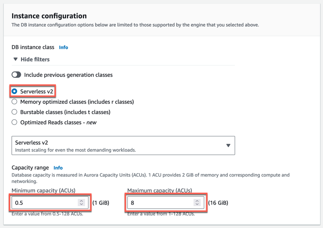
Task: Click the Instance configuration heading
Action: [49, 16]
